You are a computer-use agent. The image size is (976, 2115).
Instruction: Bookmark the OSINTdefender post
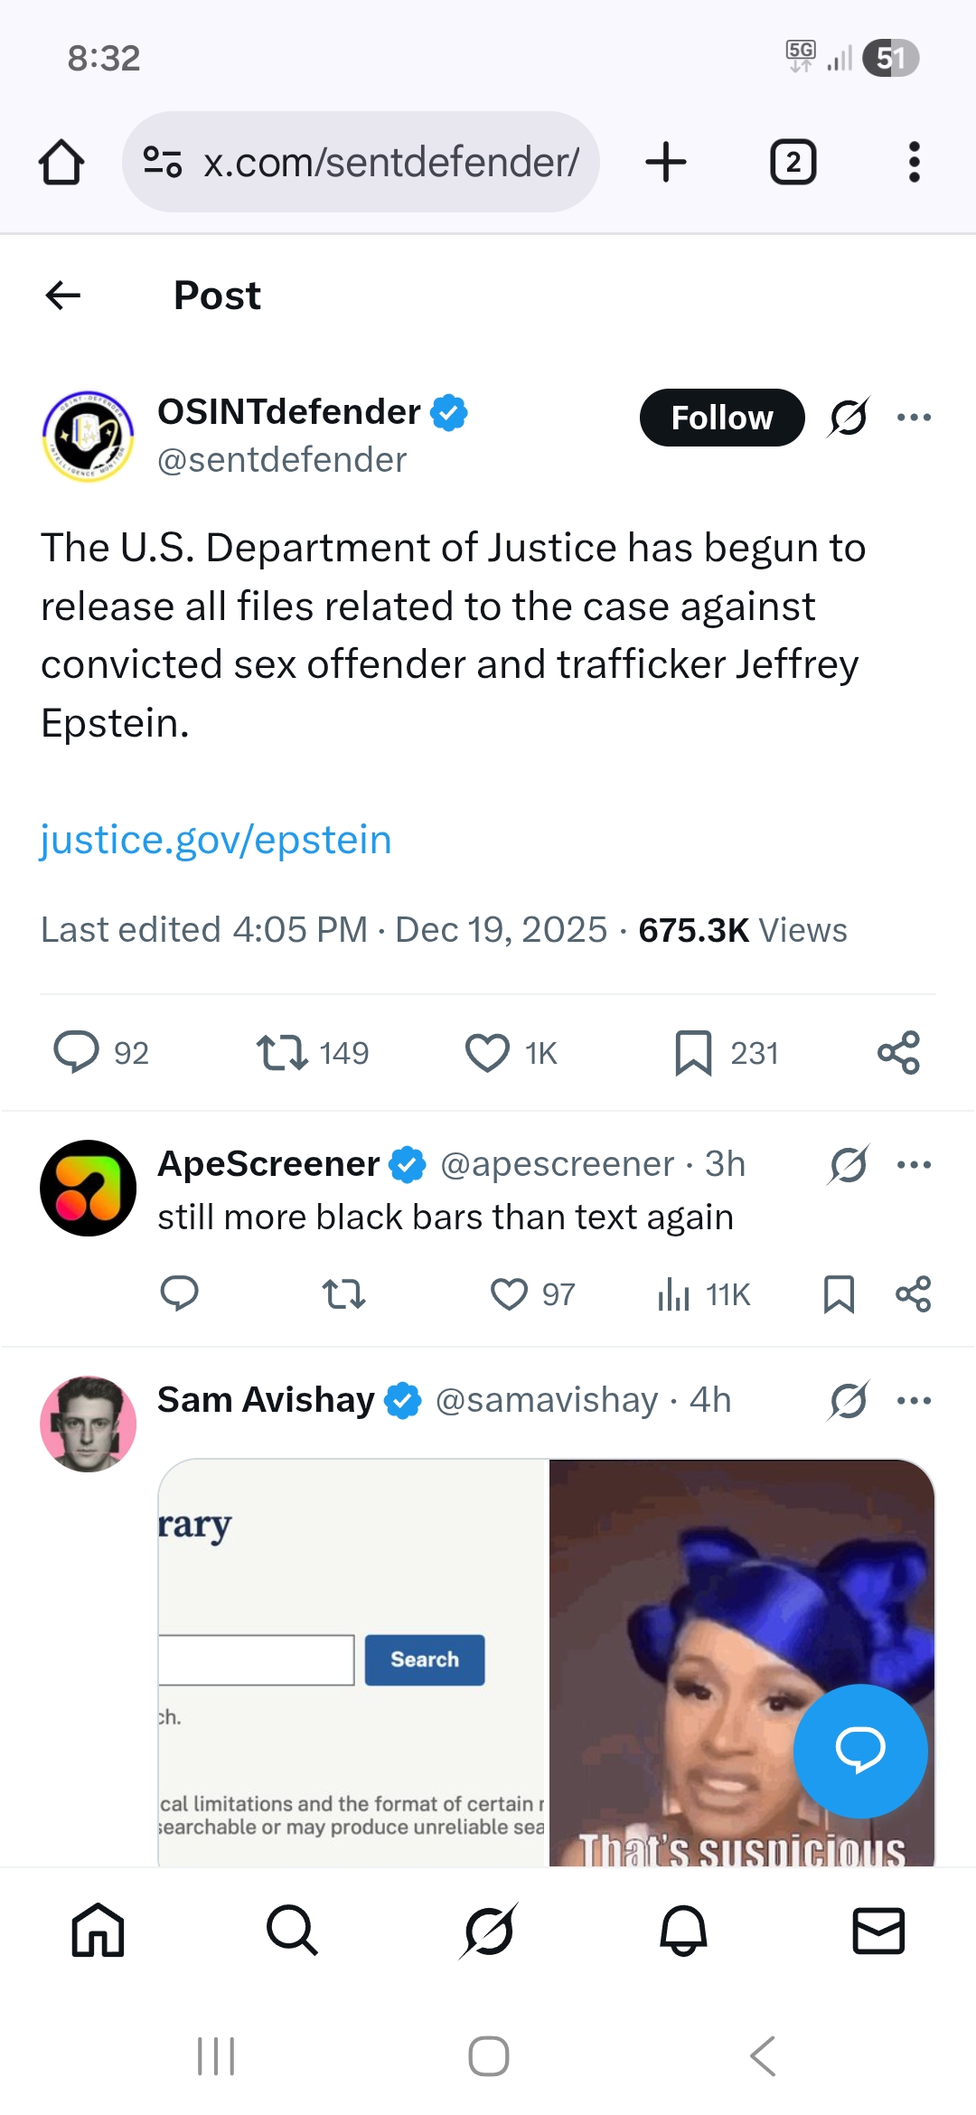point(692,1051)
